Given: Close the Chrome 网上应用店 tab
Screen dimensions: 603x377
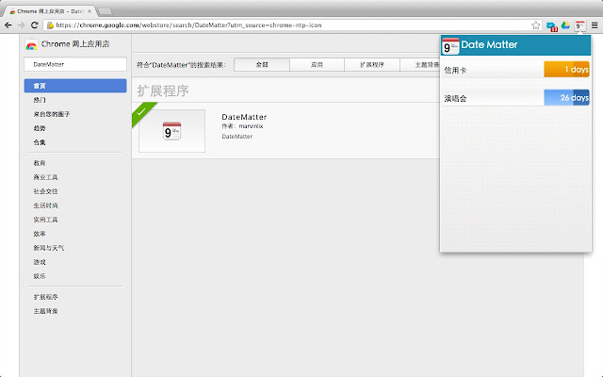Looking at the screenshot, I should click(x=90, y=11).
